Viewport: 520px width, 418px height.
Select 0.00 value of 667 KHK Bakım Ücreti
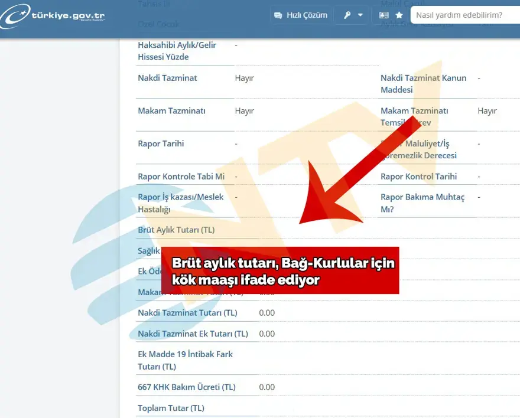point(266,387)
